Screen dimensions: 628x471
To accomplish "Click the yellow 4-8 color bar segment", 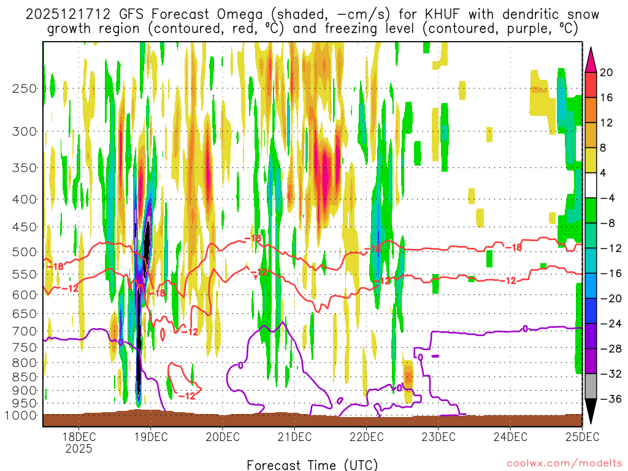I will pos(591,160).
